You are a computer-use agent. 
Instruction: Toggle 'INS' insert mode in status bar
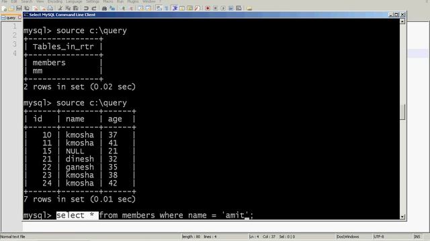pos(417,236)
